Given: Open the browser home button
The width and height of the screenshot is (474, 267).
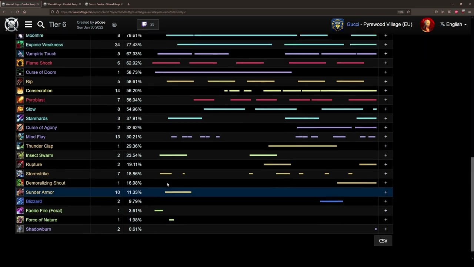Looking at the screenshot, I should coord(24,12).
